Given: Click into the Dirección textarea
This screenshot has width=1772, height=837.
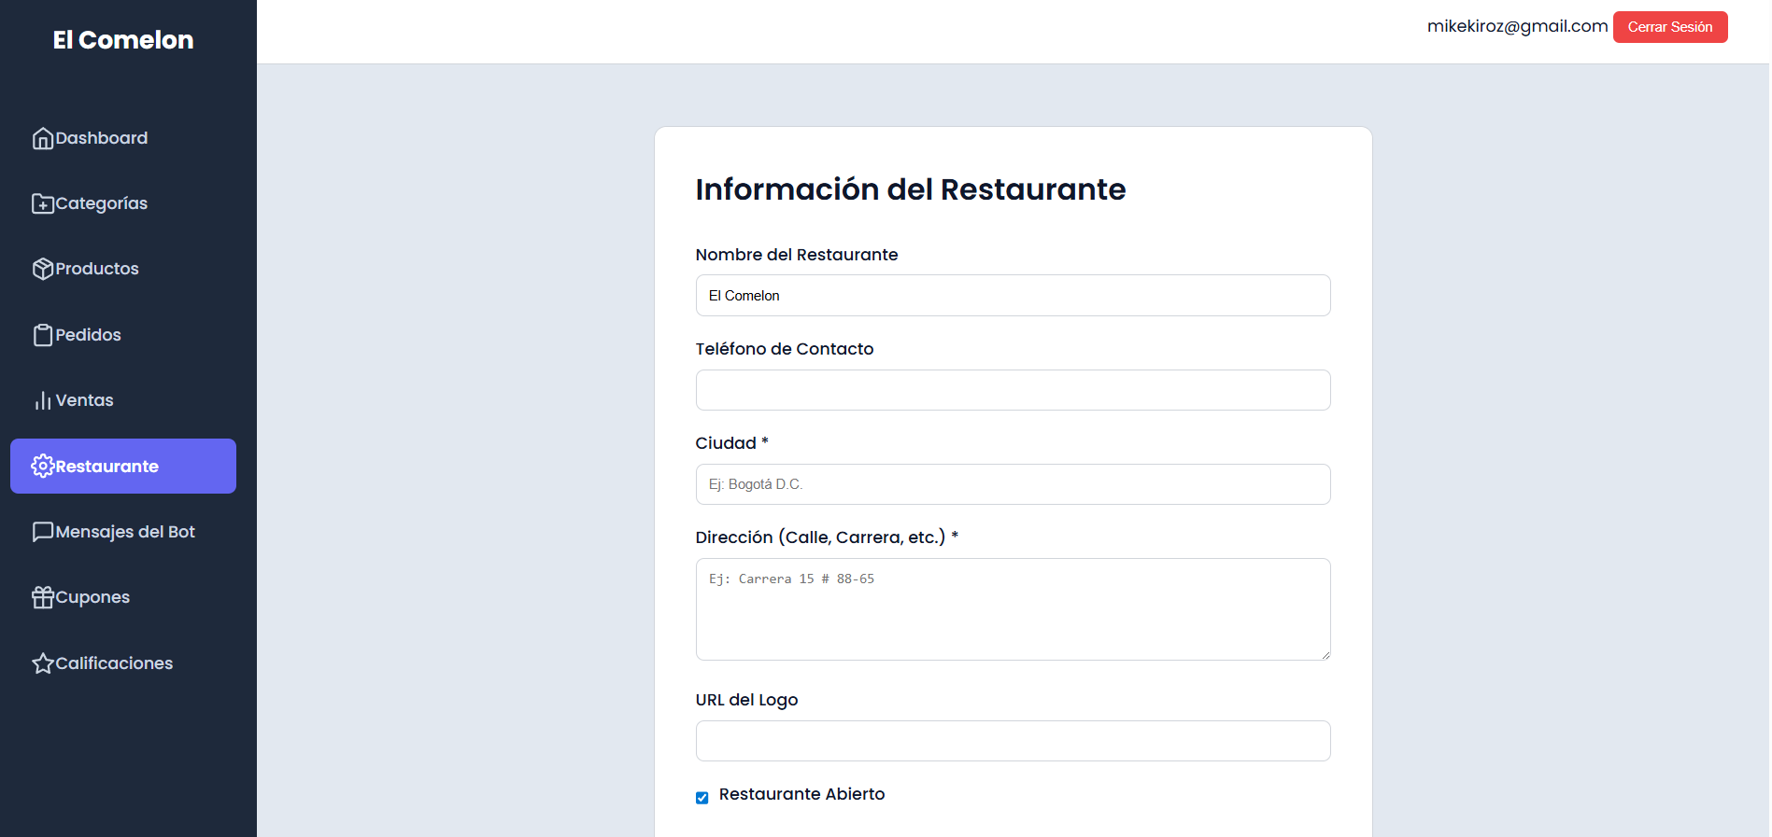Looking at the screenshot, I should (1013, 609).
